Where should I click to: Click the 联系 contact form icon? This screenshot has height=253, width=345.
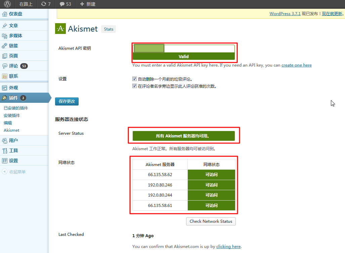coord(5,76)
